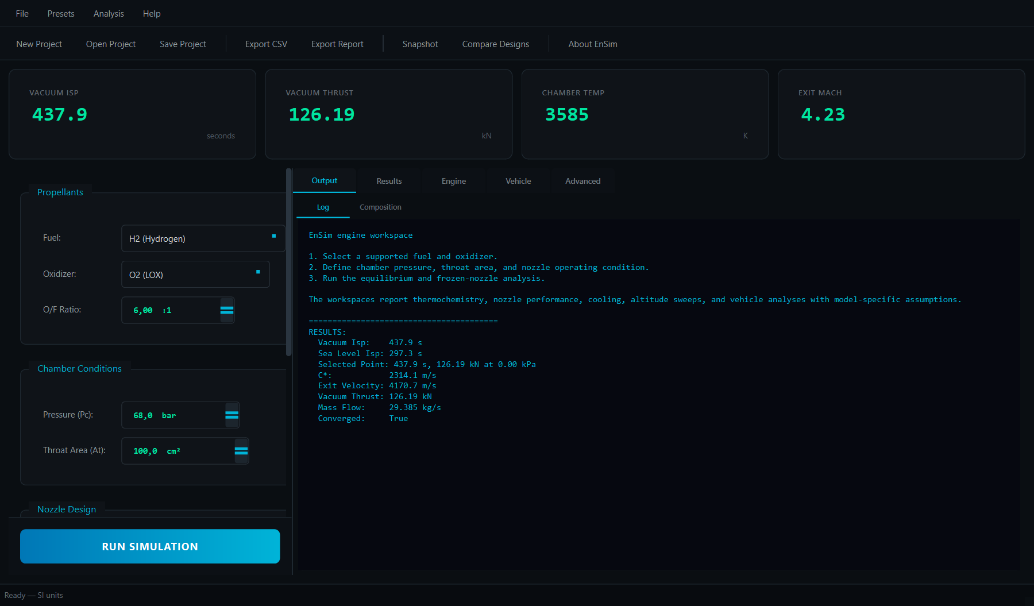
Task: Click the 'Ready — SI units' status text
Action: coord(34,595)
